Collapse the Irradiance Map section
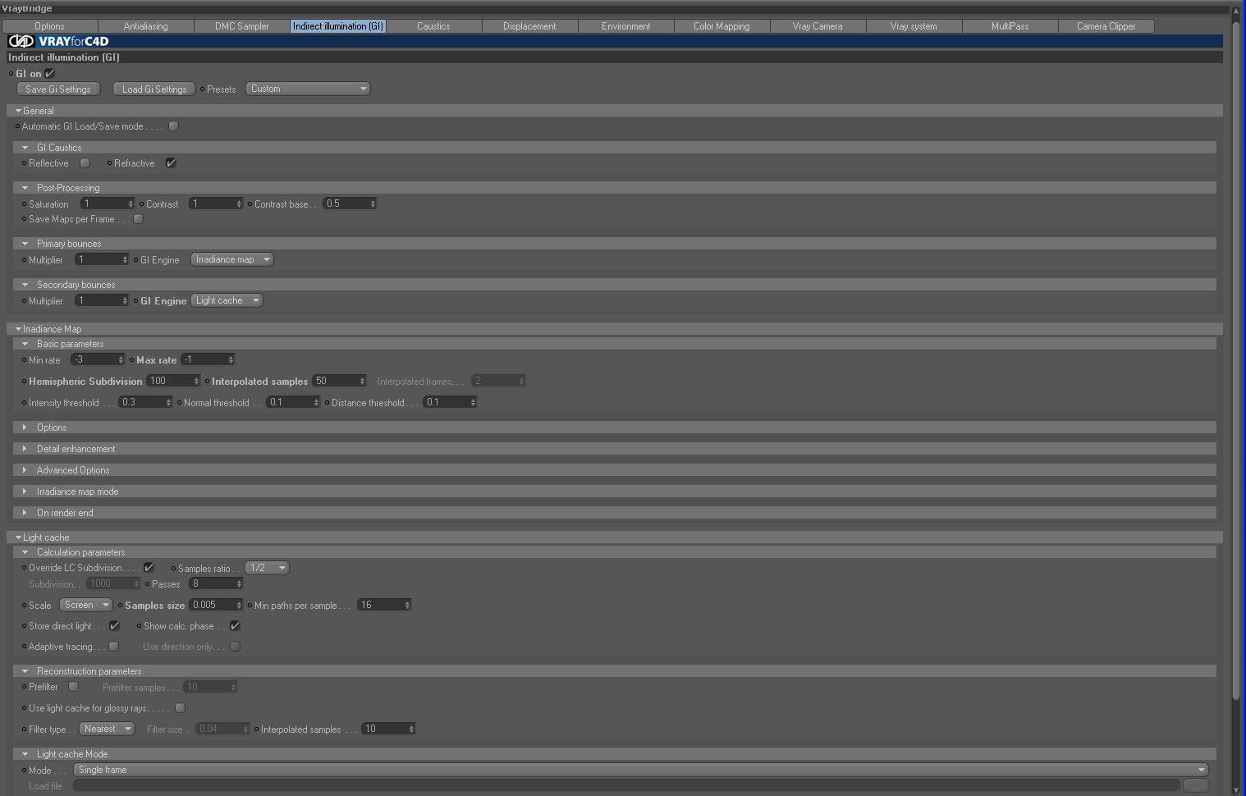Image resolution: width=1246 pixels, height=796 pixels. pos(18,329)
